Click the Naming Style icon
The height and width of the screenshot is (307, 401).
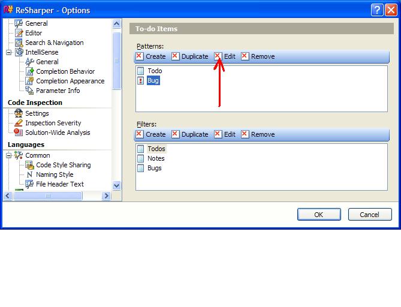pyautogui.click(x=29, y=174)
